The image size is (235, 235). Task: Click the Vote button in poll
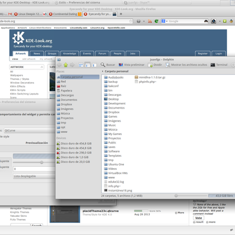pos(199,218)
